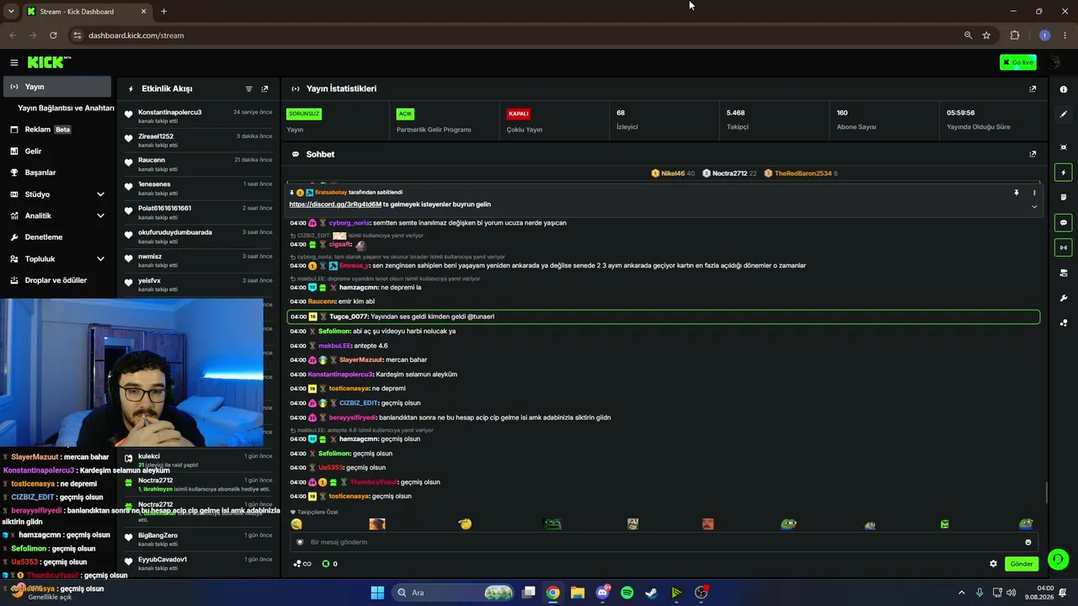Open the pinned message three-dot menu
The image size is (1078, 606).
(1034, 193)
